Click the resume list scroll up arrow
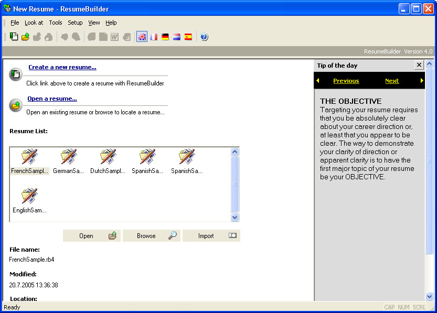The image size is (437, 313). [235, 152]
